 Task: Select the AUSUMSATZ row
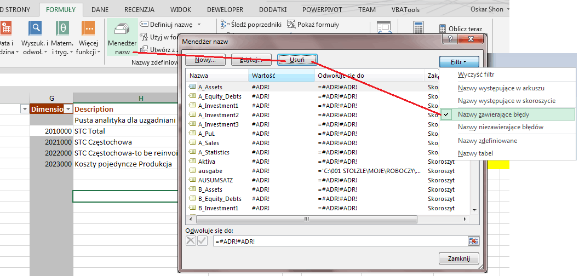point(329,180)
